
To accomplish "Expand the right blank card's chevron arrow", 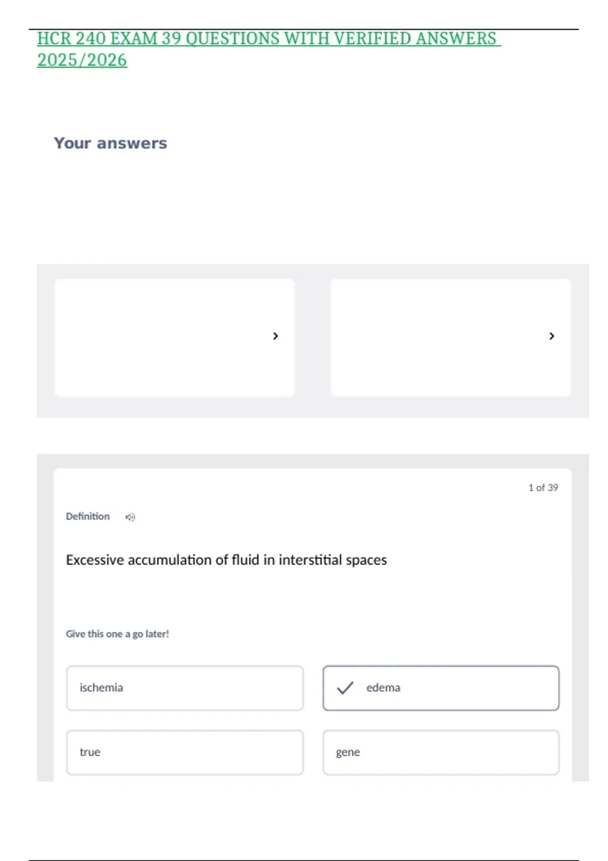I will tap(552, 336).
